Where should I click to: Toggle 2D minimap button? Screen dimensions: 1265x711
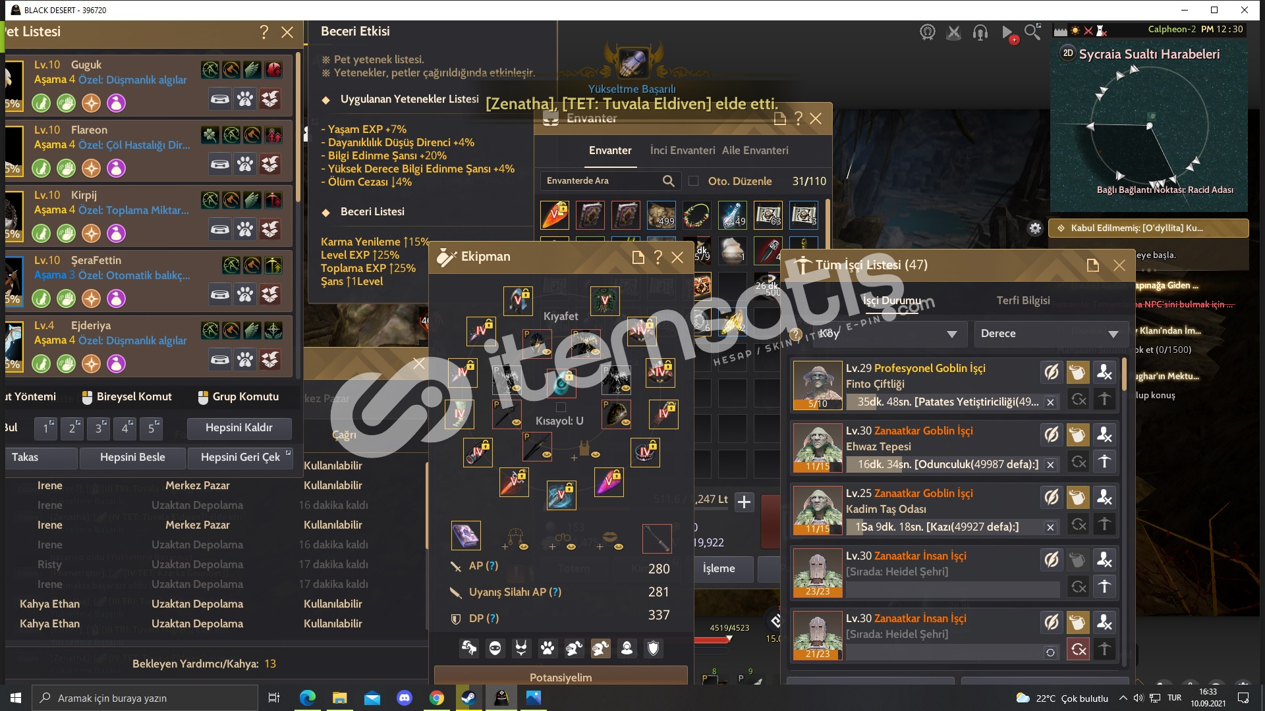tap(1068, 53)
